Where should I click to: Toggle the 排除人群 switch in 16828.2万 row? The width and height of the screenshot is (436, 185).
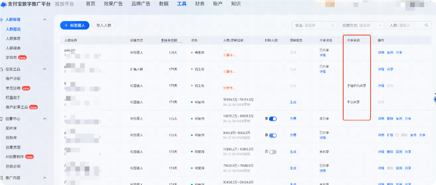(273, 119)
